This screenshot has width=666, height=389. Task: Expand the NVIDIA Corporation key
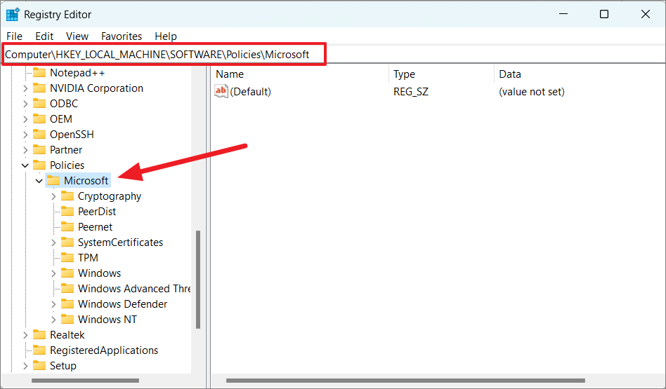(25, 88)
